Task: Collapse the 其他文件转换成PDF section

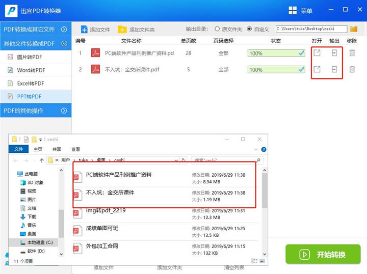Action: pos(64,43)
